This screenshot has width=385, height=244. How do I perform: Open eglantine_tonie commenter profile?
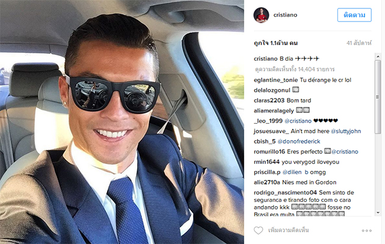click(x=276, y=80)
